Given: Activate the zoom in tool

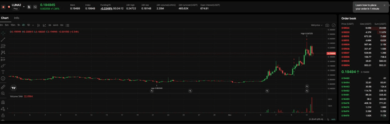Looking at the screenshot, I should coord(3,93).
